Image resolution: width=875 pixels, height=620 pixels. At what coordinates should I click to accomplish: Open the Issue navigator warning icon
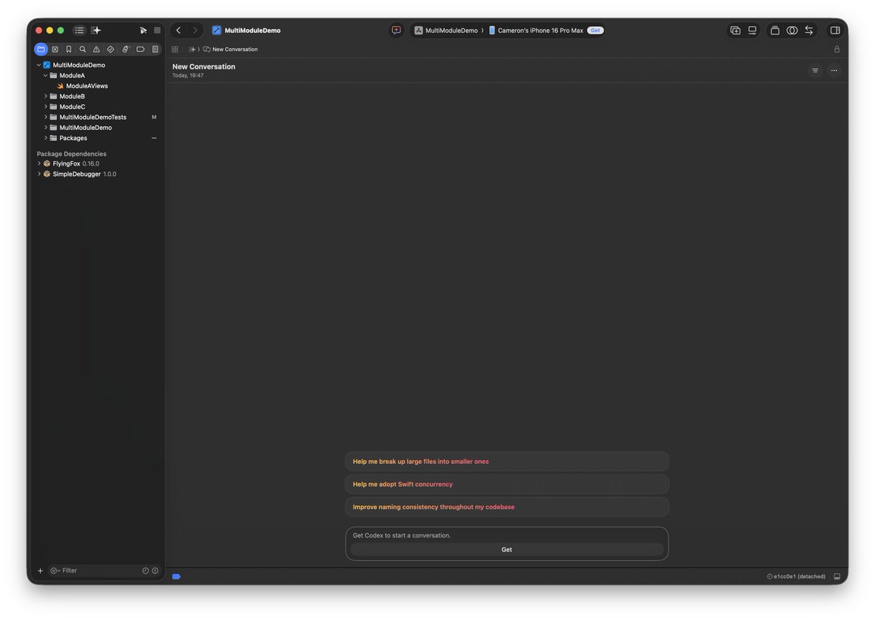pos(96,49)
